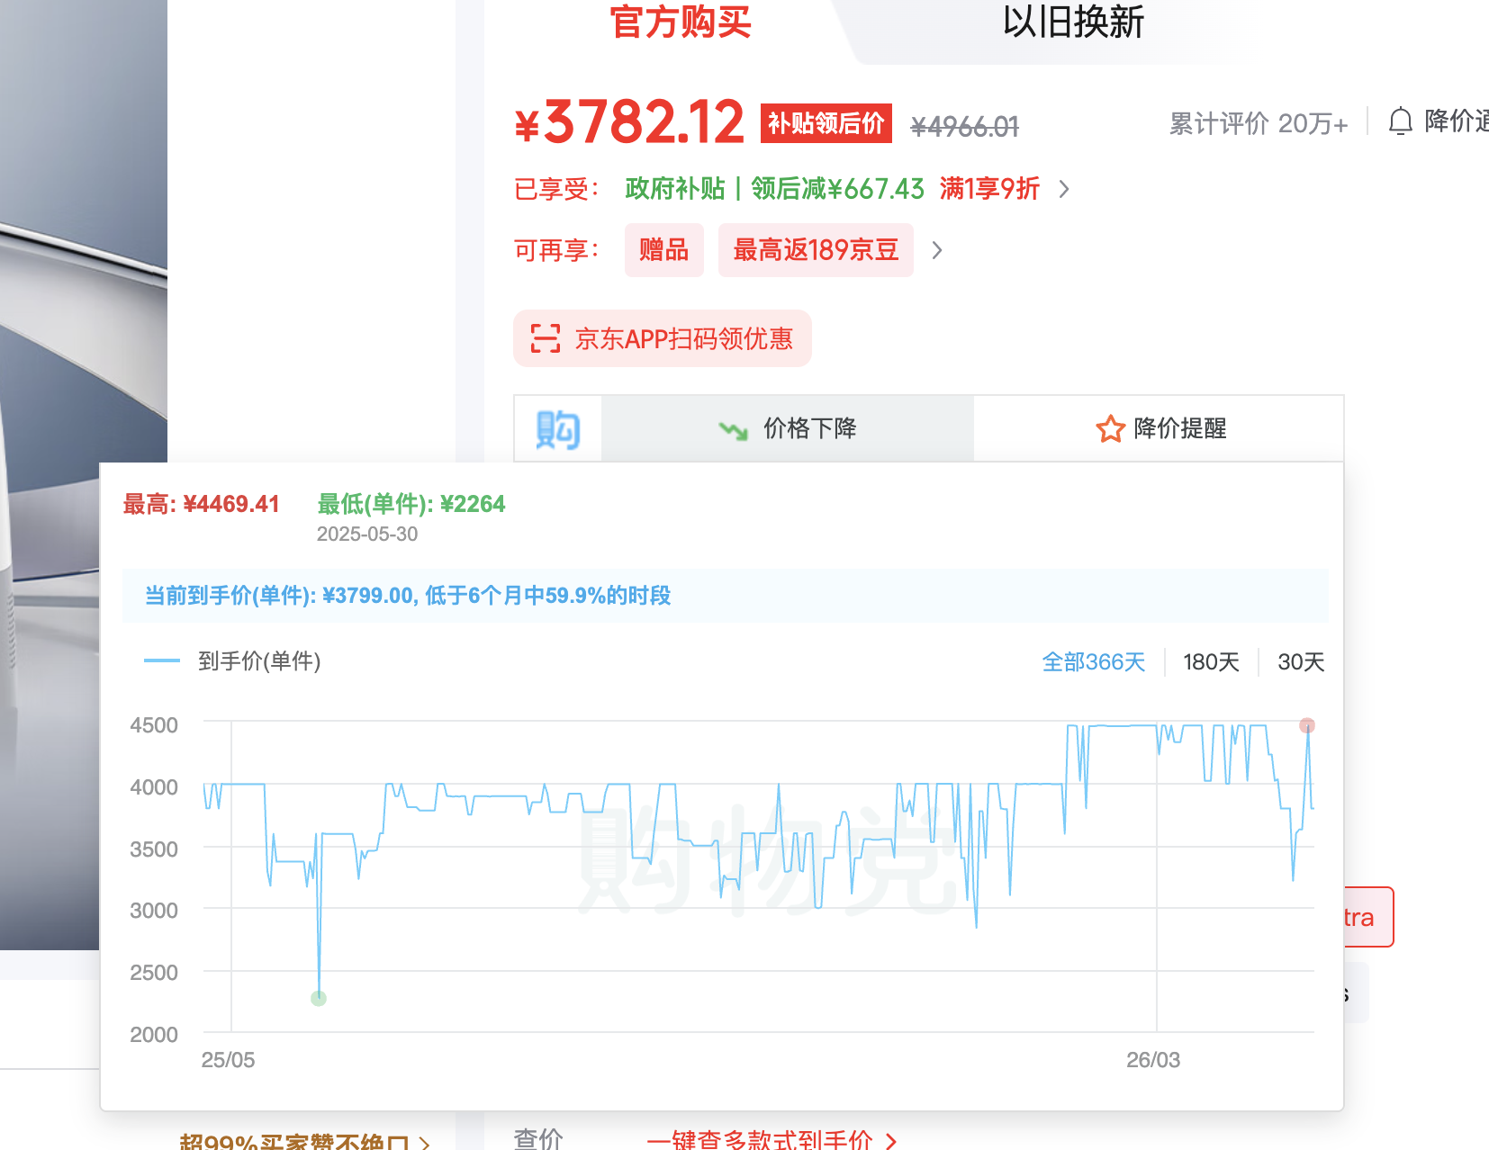
Task: Click the green lowest price marker on chart
Action: point(319,998)
